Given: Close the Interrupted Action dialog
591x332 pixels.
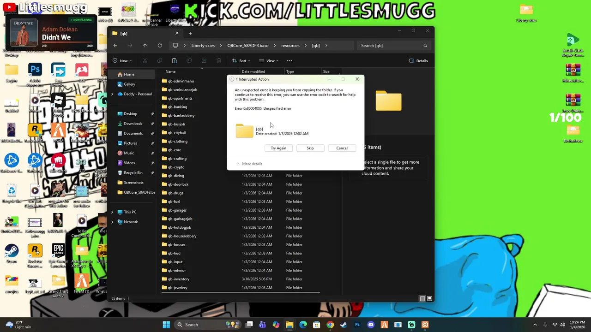Looking at the screenshot, I should 357,79.
